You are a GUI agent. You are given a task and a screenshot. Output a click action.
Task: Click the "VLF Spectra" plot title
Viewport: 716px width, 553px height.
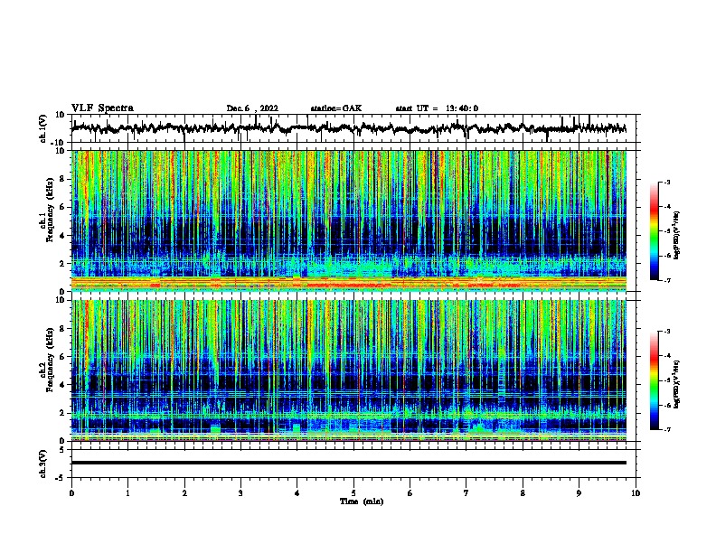tap(102, 108)
